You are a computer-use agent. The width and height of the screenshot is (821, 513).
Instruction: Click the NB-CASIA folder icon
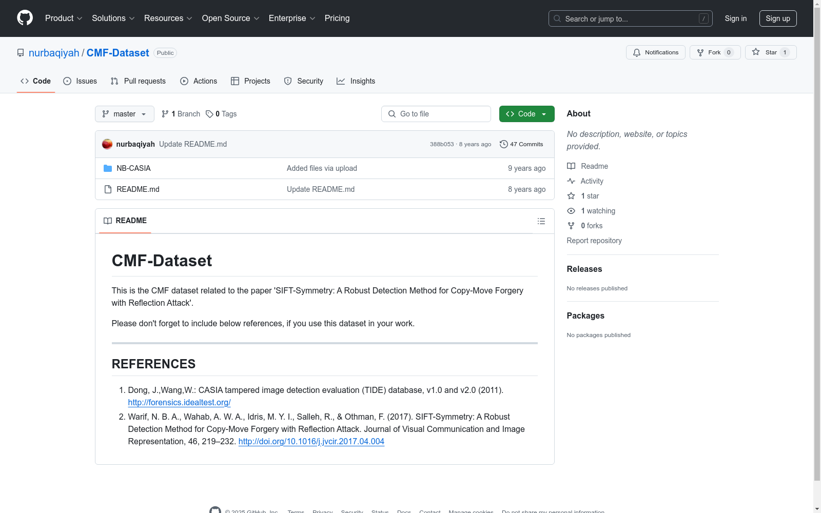click(108, 168)
